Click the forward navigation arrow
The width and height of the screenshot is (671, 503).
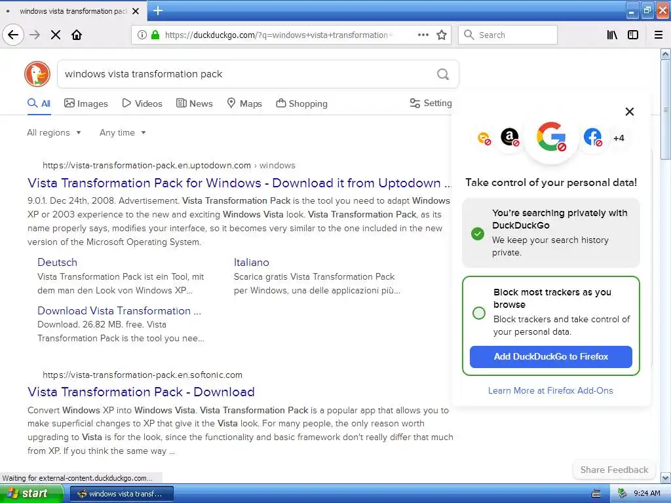35,35
